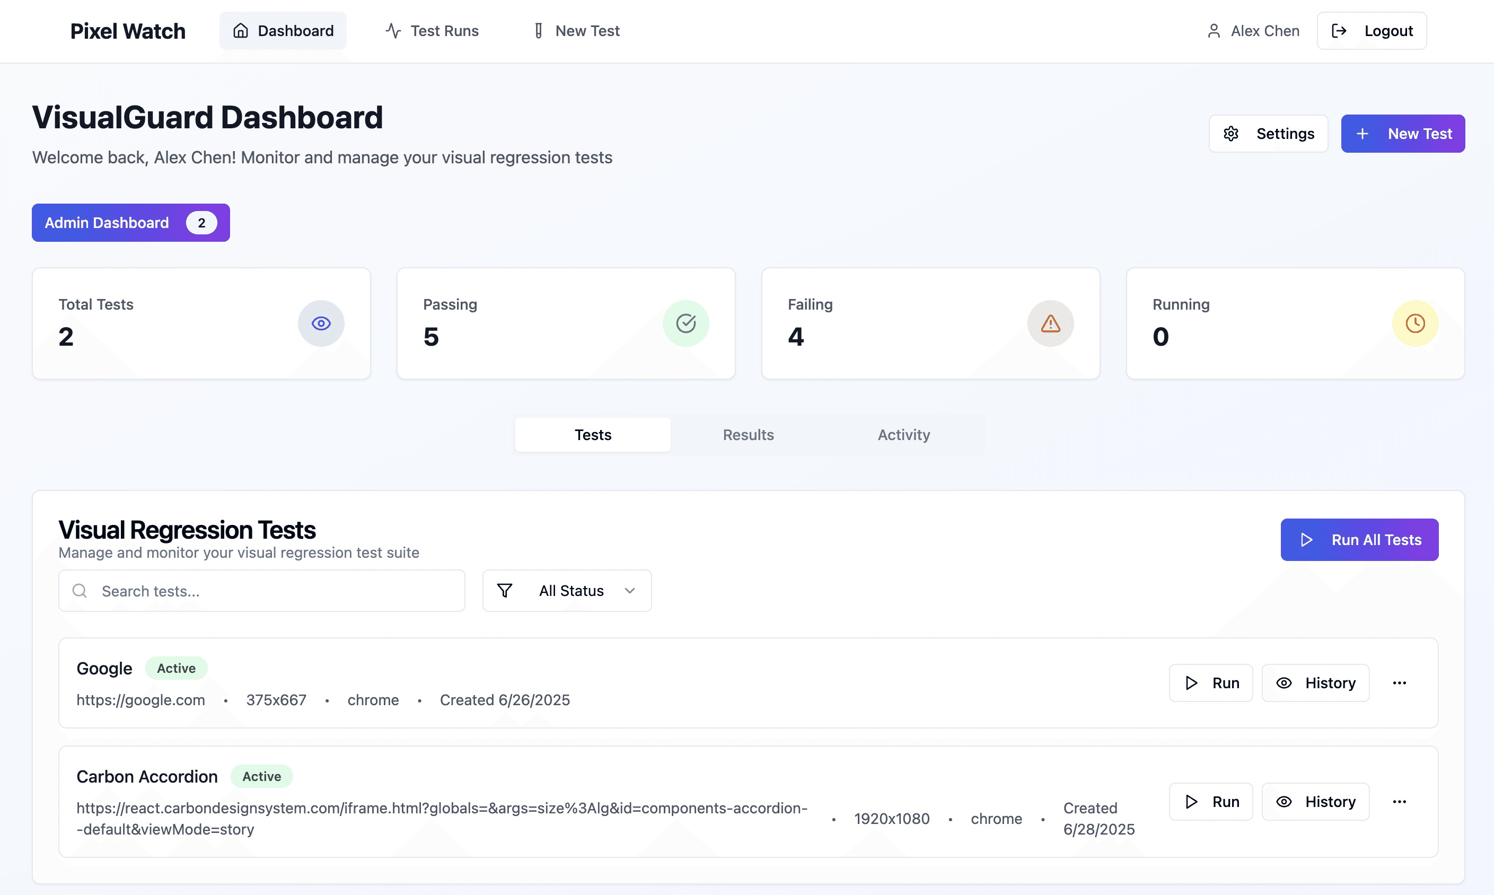Screen dimensions: 1494x895
Task: View History for Carbon Accordion test
Action: 1315,802
